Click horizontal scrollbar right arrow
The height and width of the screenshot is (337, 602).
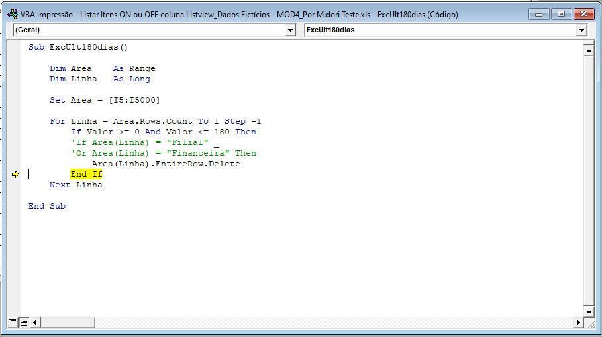(578, 323)
